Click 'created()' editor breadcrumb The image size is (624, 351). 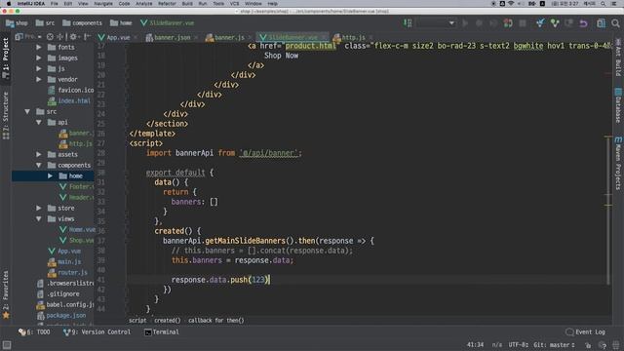[x=167, y=321]
